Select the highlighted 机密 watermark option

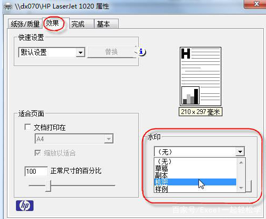pyautogui.click(x=195, y=182)
